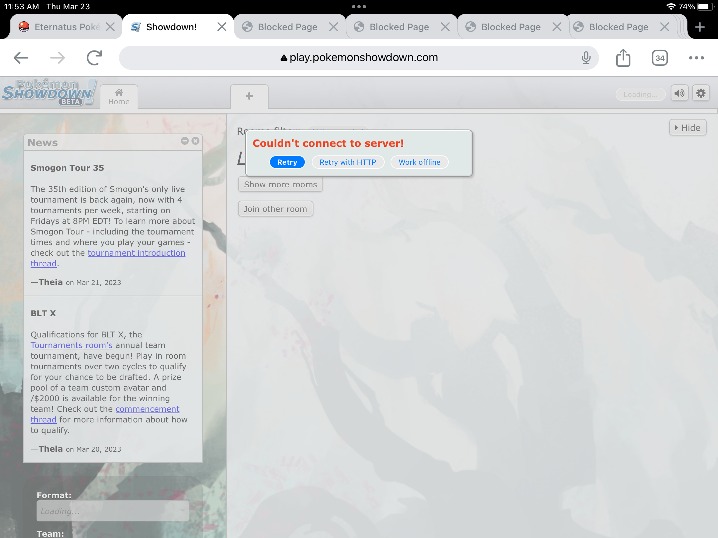Tap the three dots multitasking indicator
718x538 pixels.
(x=359, y=7)
